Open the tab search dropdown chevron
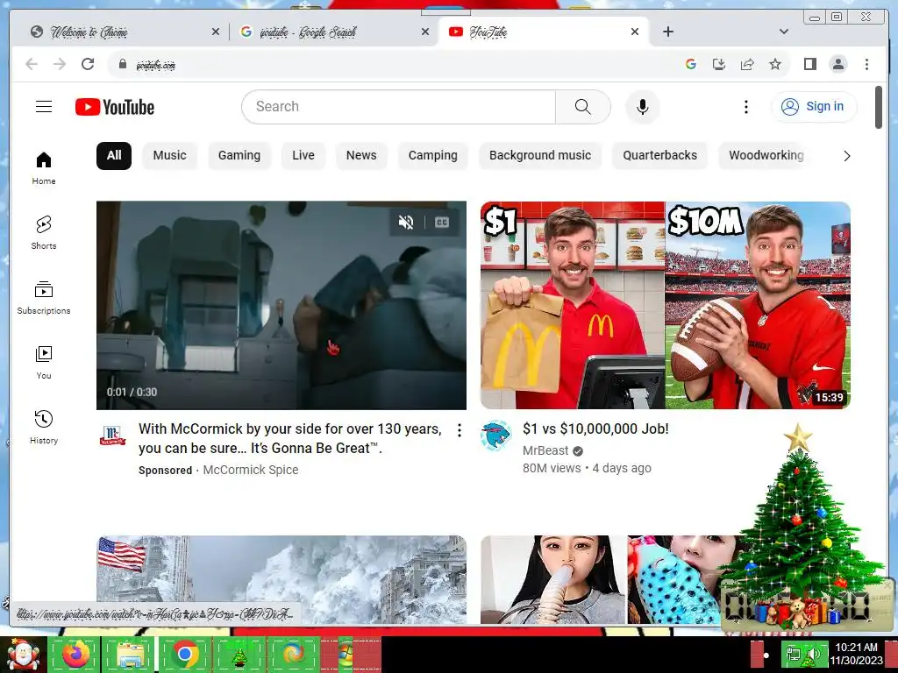898x673 pixels. (x=783, y=32)
